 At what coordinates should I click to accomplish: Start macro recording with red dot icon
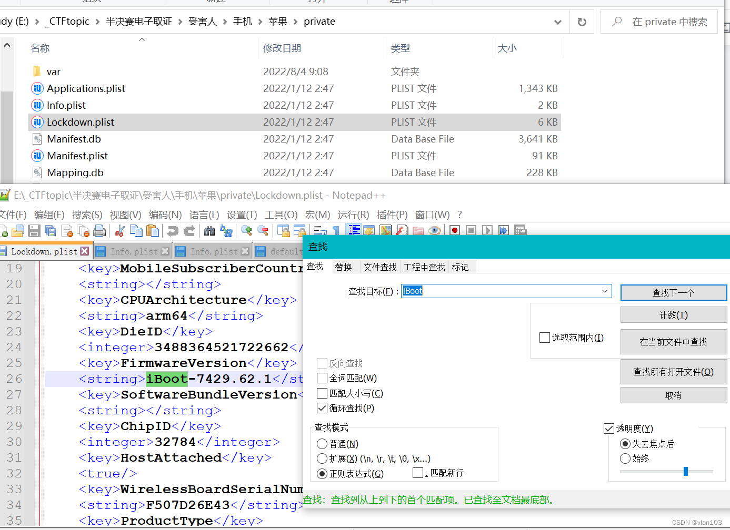tap(455, 231)
